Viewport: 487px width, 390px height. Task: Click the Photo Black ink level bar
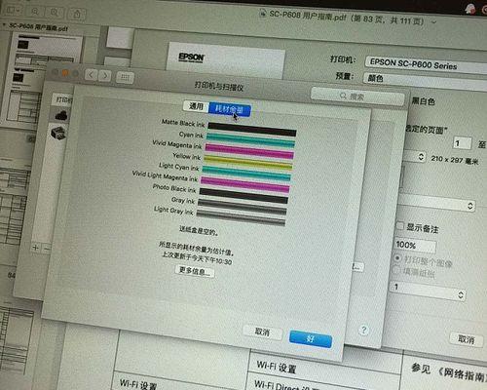click(x=243, y=196)
